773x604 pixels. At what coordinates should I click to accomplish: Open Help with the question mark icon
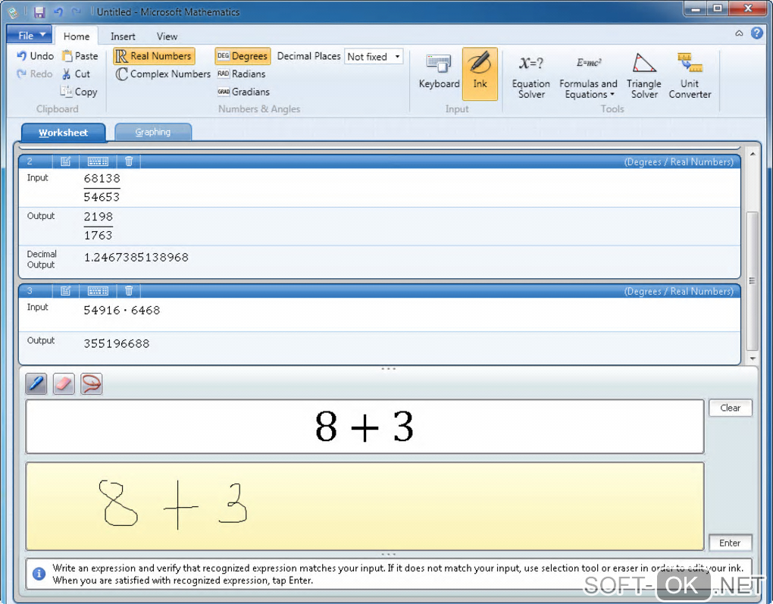pyautogui.click(x=757, y=33)
